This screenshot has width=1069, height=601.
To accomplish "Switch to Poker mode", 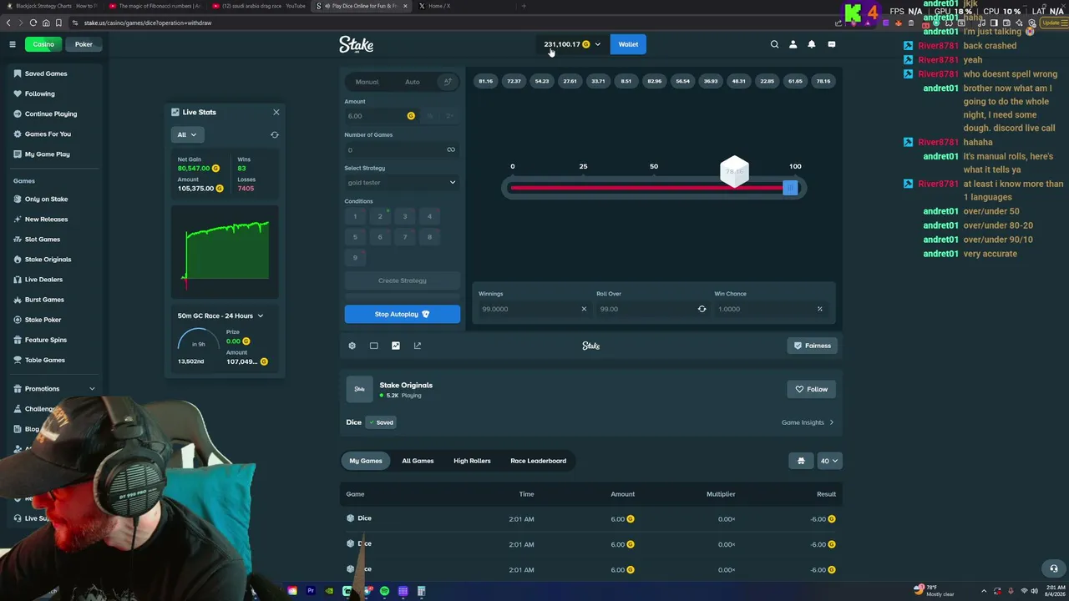I will [84, 44].
